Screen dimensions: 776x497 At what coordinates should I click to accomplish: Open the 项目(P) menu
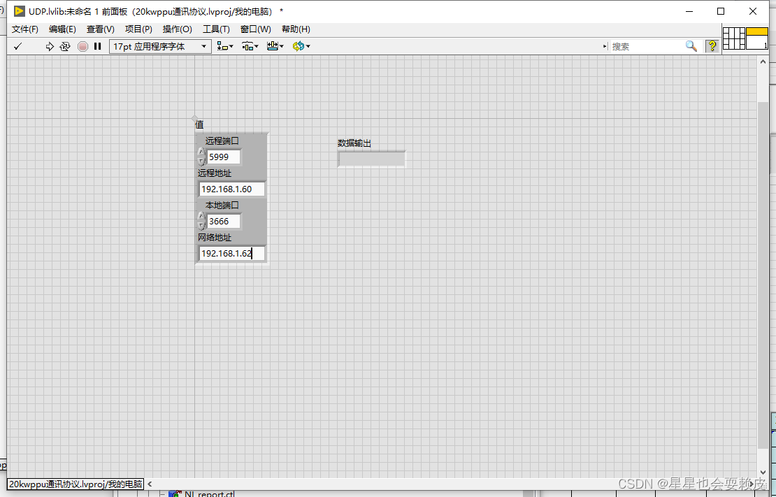(138, 29)
